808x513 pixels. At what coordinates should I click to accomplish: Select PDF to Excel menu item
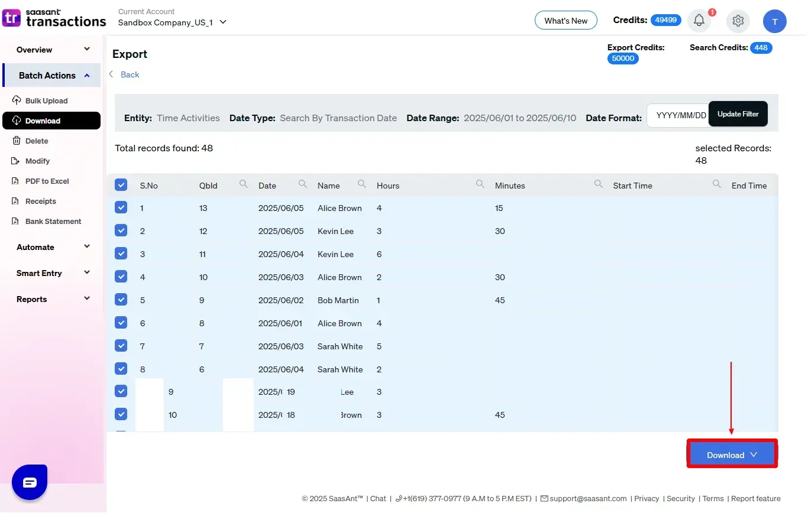(47, 181)
